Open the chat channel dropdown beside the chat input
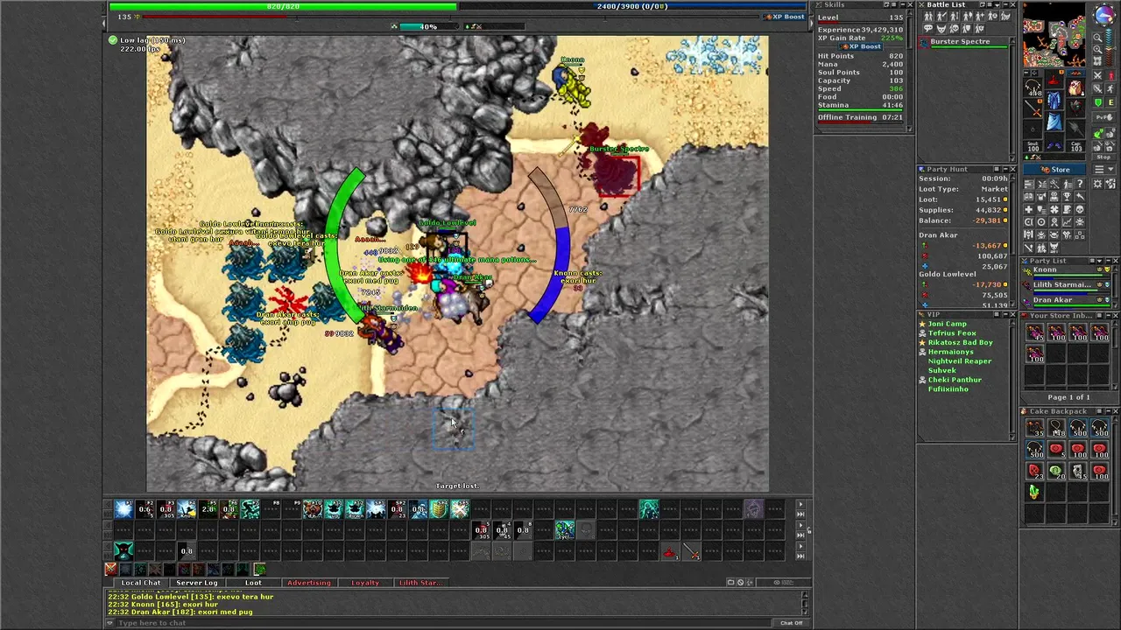 coord(110,623)
